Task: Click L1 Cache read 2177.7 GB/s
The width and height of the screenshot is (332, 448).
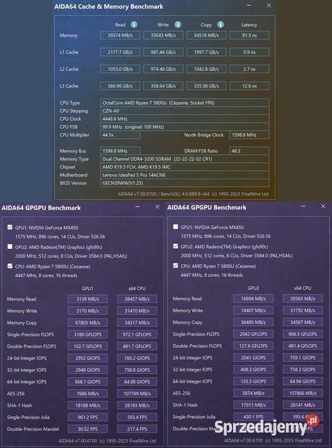Action: click(x=120, y=52)
